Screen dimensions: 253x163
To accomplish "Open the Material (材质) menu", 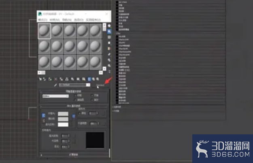I will pos(55,20).
